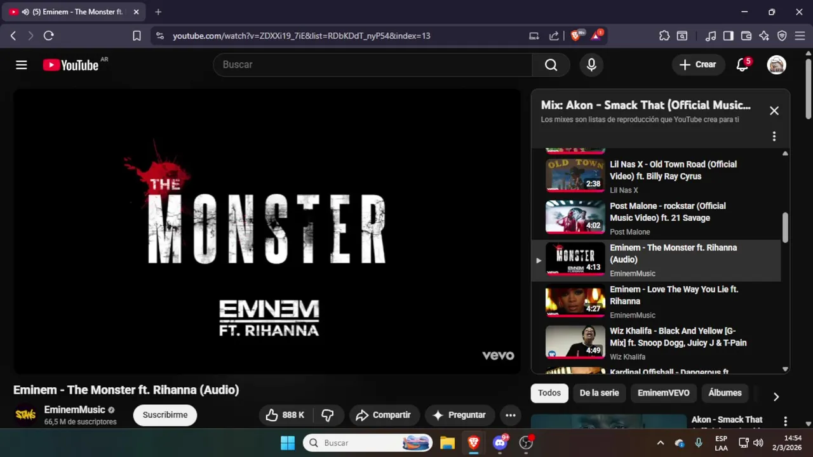The height and width of the screenshot is (457, 813).
Task: Open Brave main menu hamburger
Action: click(800, 36)
